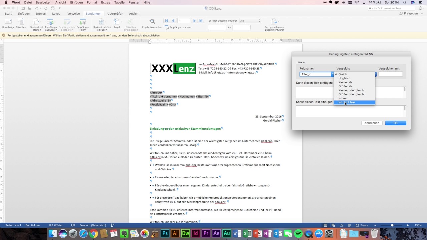
Task: Click the OK button in dialog
Action: tap(396, 123)
